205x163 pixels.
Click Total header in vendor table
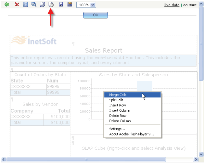[x=64, y=111]
